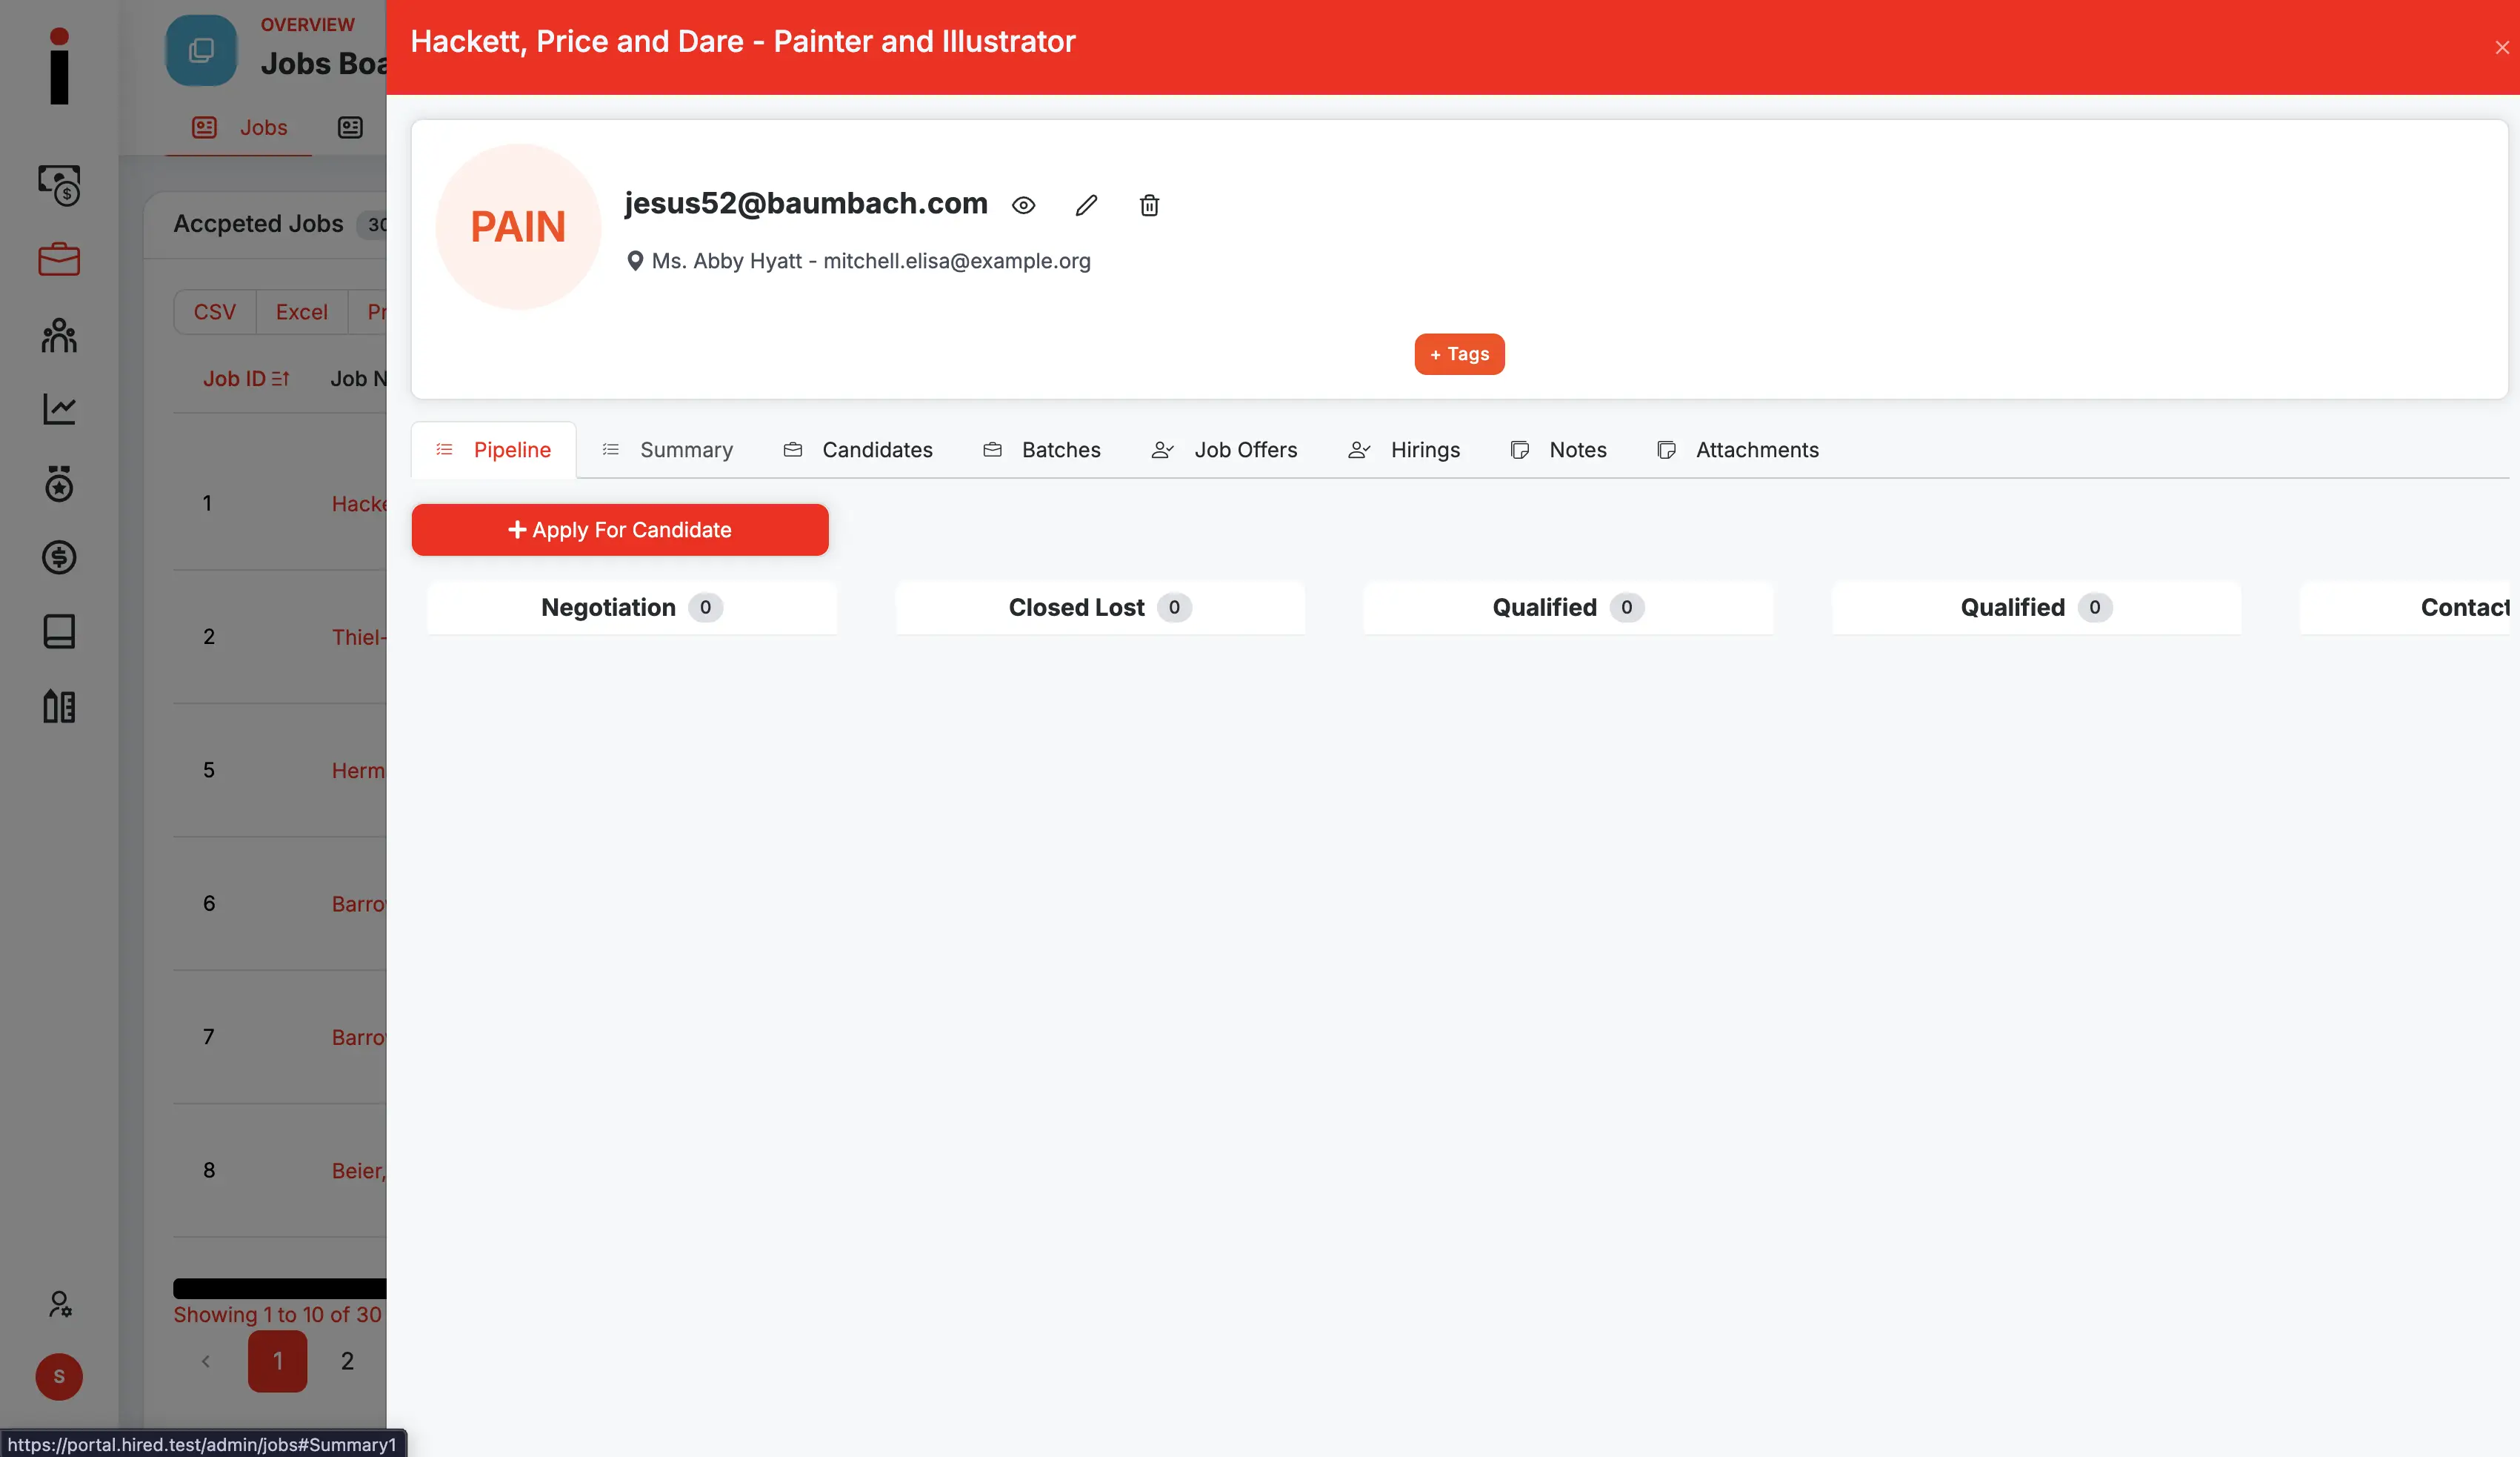Export table as Excel
2520x1457 pixels.
click(301, 312)
